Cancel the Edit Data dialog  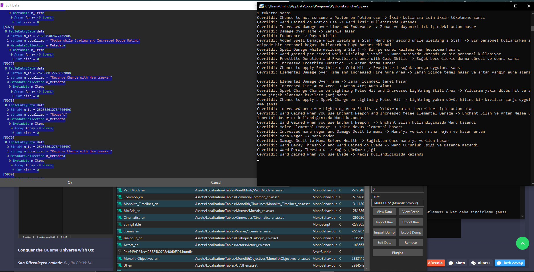[x=216, y=183]
